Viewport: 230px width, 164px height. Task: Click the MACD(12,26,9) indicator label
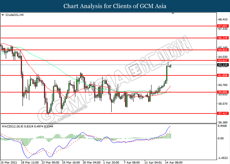[12, 126]
